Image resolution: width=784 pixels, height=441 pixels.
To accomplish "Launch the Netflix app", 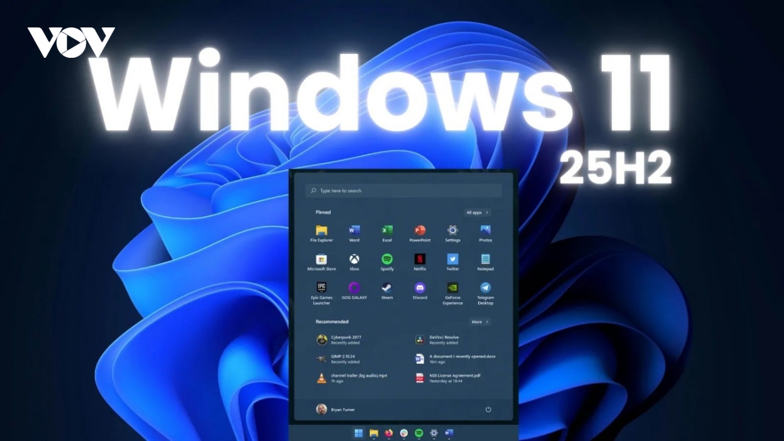I will click(x=420, y=262).
